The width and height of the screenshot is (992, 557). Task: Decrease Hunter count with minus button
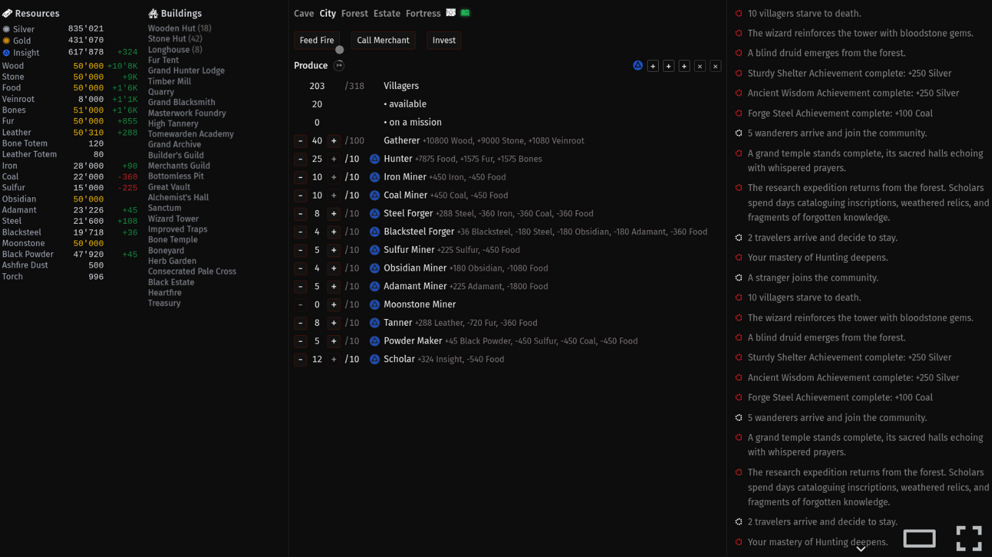300,159
